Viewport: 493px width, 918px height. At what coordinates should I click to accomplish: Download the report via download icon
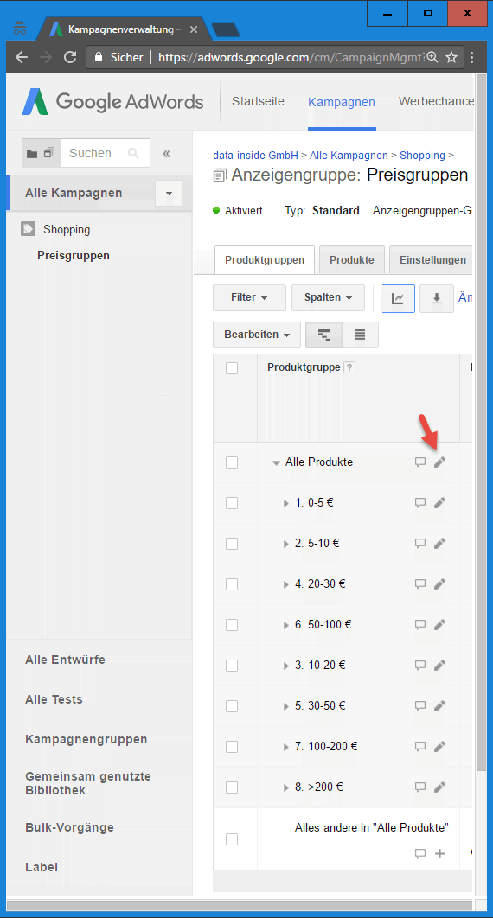[x=436, y=298]
